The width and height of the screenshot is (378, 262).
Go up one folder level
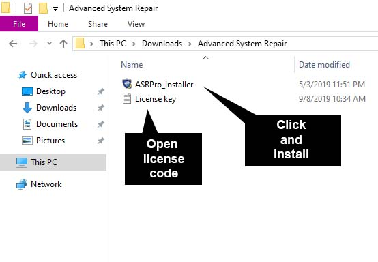click(x=63, y=44)
